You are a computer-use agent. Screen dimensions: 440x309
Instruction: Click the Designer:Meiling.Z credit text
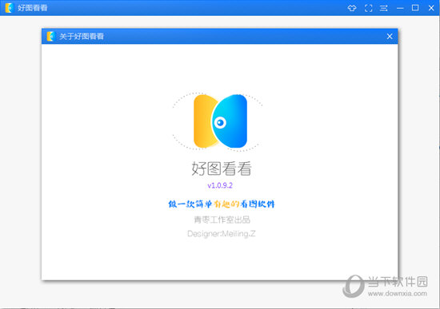[x=222, y=233]
